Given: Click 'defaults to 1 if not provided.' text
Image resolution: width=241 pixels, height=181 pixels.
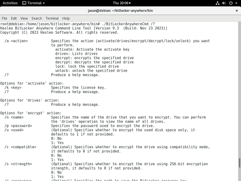Looking at the screenshot, I should click(x=83, y=134).
